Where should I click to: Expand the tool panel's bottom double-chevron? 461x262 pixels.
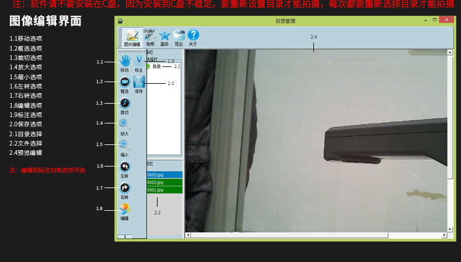click(x=125, y=236)
